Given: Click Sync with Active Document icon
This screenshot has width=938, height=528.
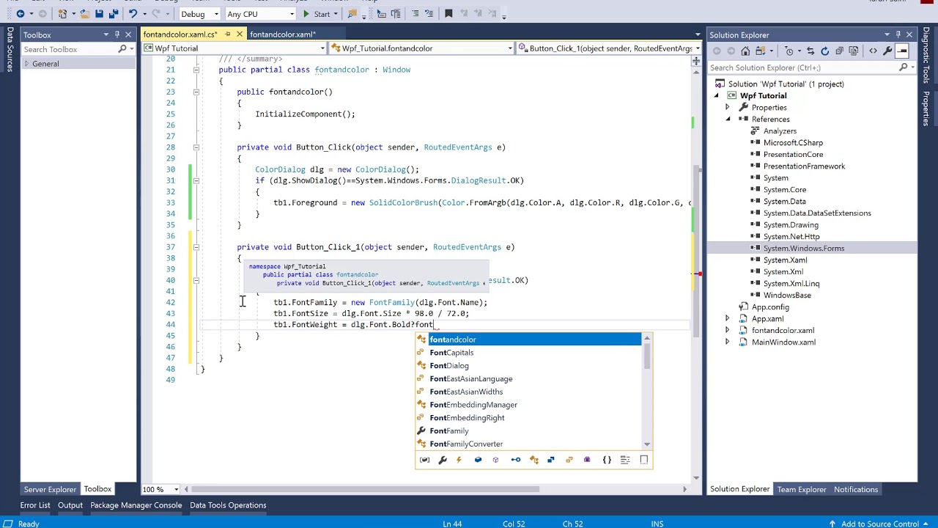Looking at the screenshot, I should point(810,51).
